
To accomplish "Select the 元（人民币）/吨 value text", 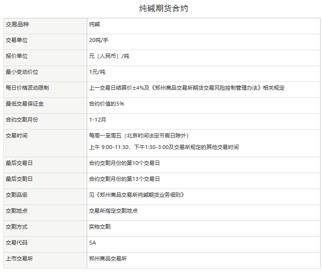I will click(109, 56).
